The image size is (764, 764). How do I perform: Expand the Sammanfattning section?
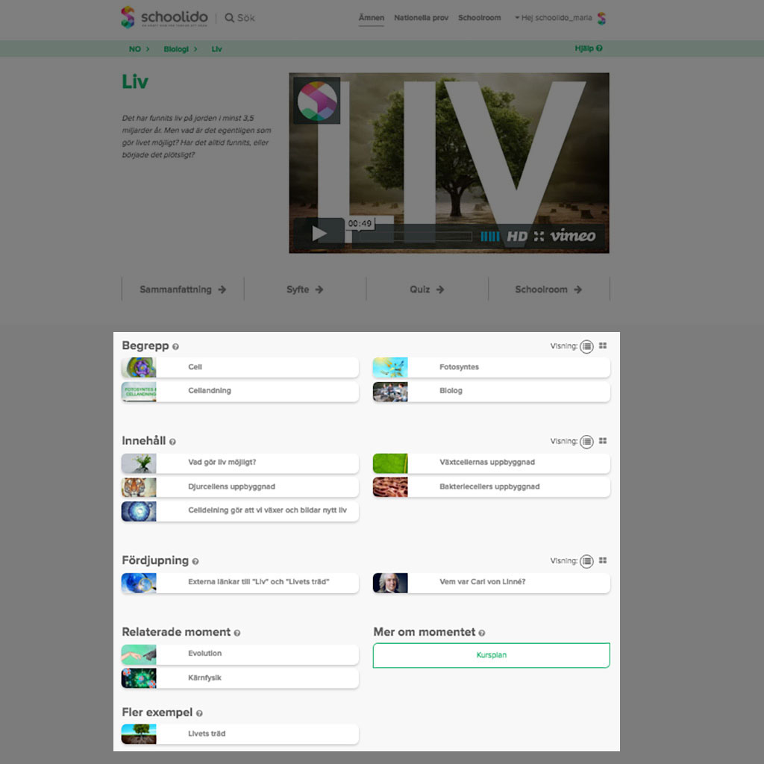point(183,289)
